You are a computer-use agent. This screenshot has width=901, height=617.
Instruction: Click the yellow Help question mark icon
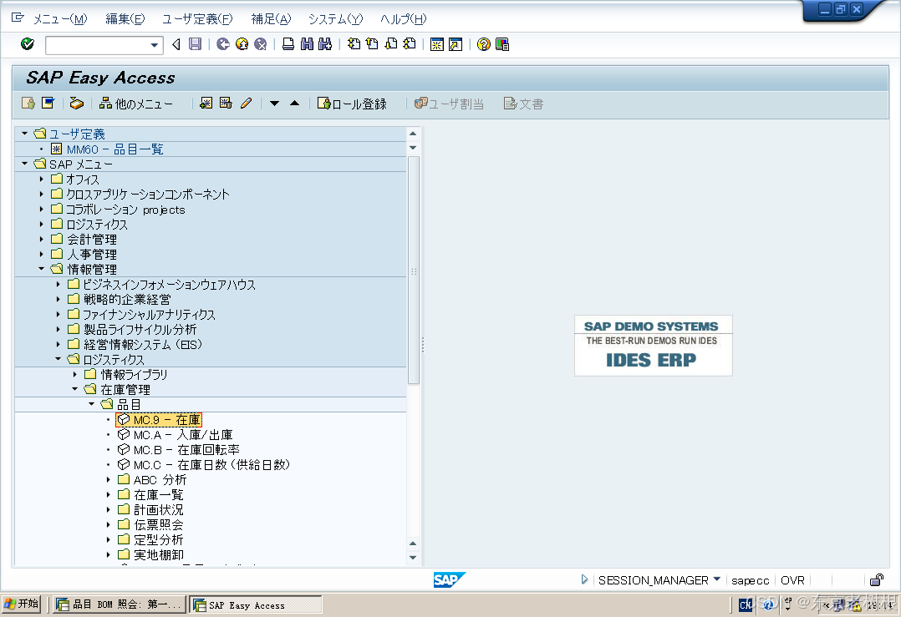coord(484,44)
